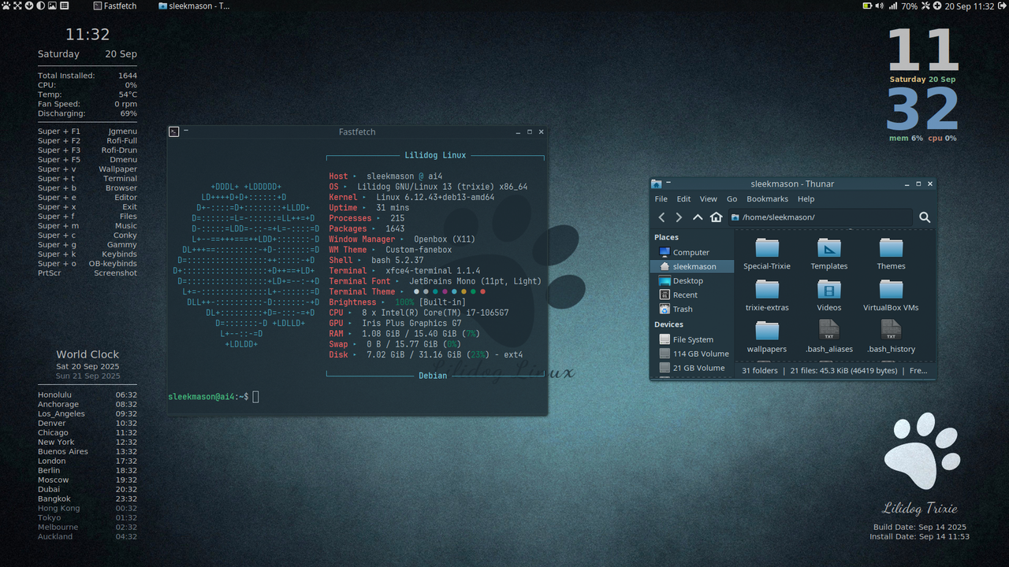Click the volume speaker tray icon
Viewport: 1009px width, 567px height.
(879, 6)
